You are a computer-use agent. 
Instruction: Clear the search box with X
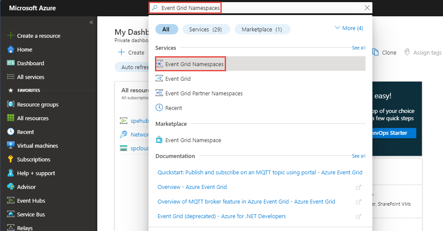click(367, 8)
